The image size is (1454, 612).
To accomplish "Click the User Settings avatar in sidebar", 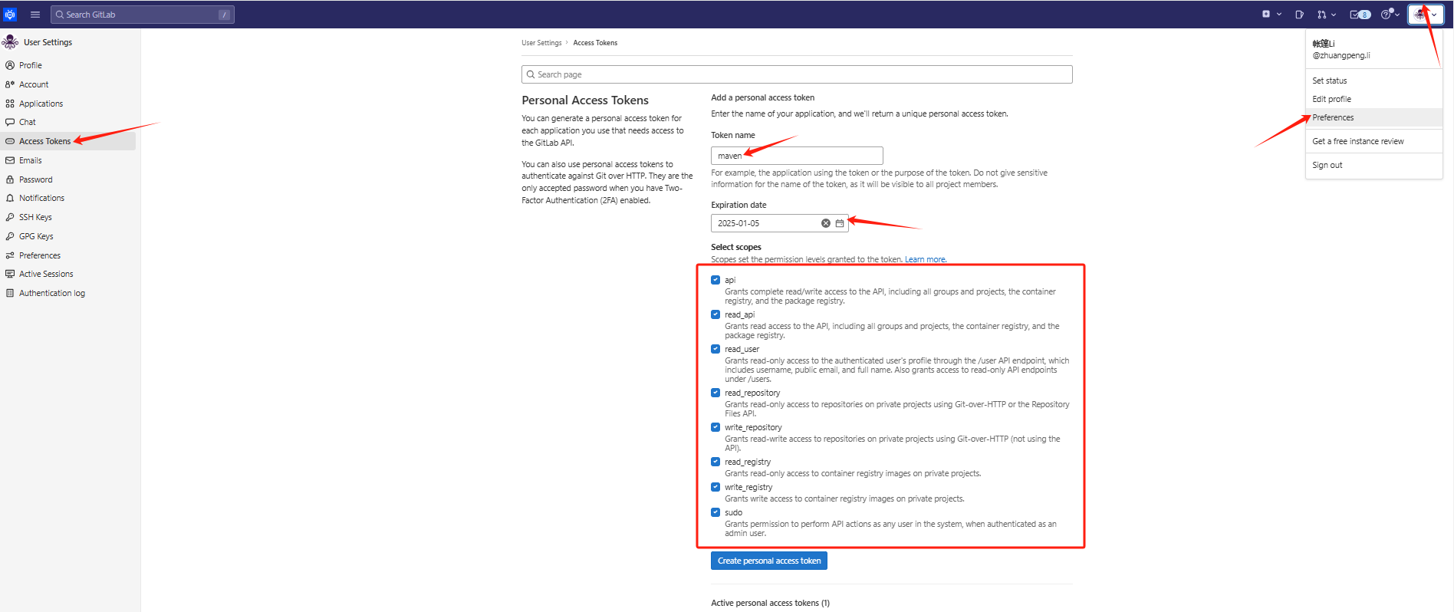I will 10,41.
